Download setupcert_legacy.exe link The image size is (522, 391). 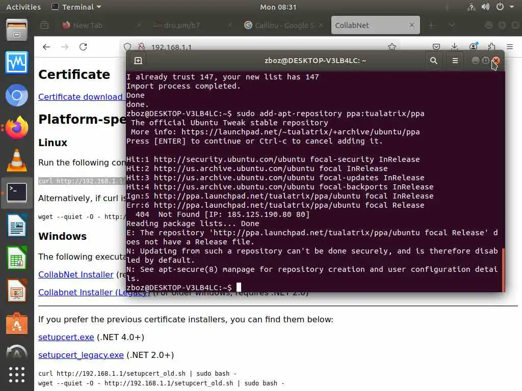coord(81,355)
